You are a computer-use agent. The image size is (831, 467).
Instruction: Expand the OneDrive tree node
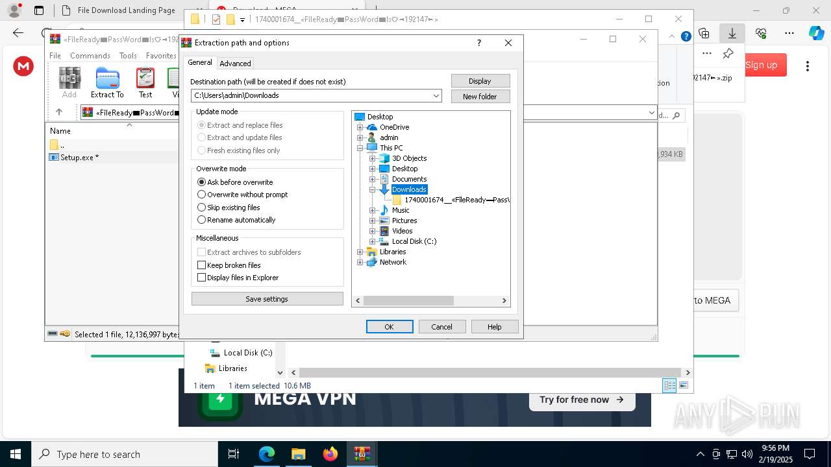(x=360, y=127)
